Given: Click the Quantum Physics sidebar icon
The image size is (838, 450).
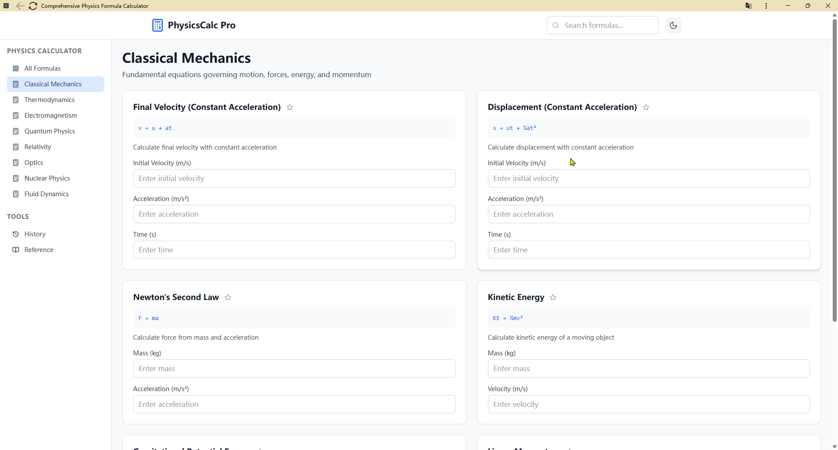Looking at the screenshot, I should click(16, 131).
